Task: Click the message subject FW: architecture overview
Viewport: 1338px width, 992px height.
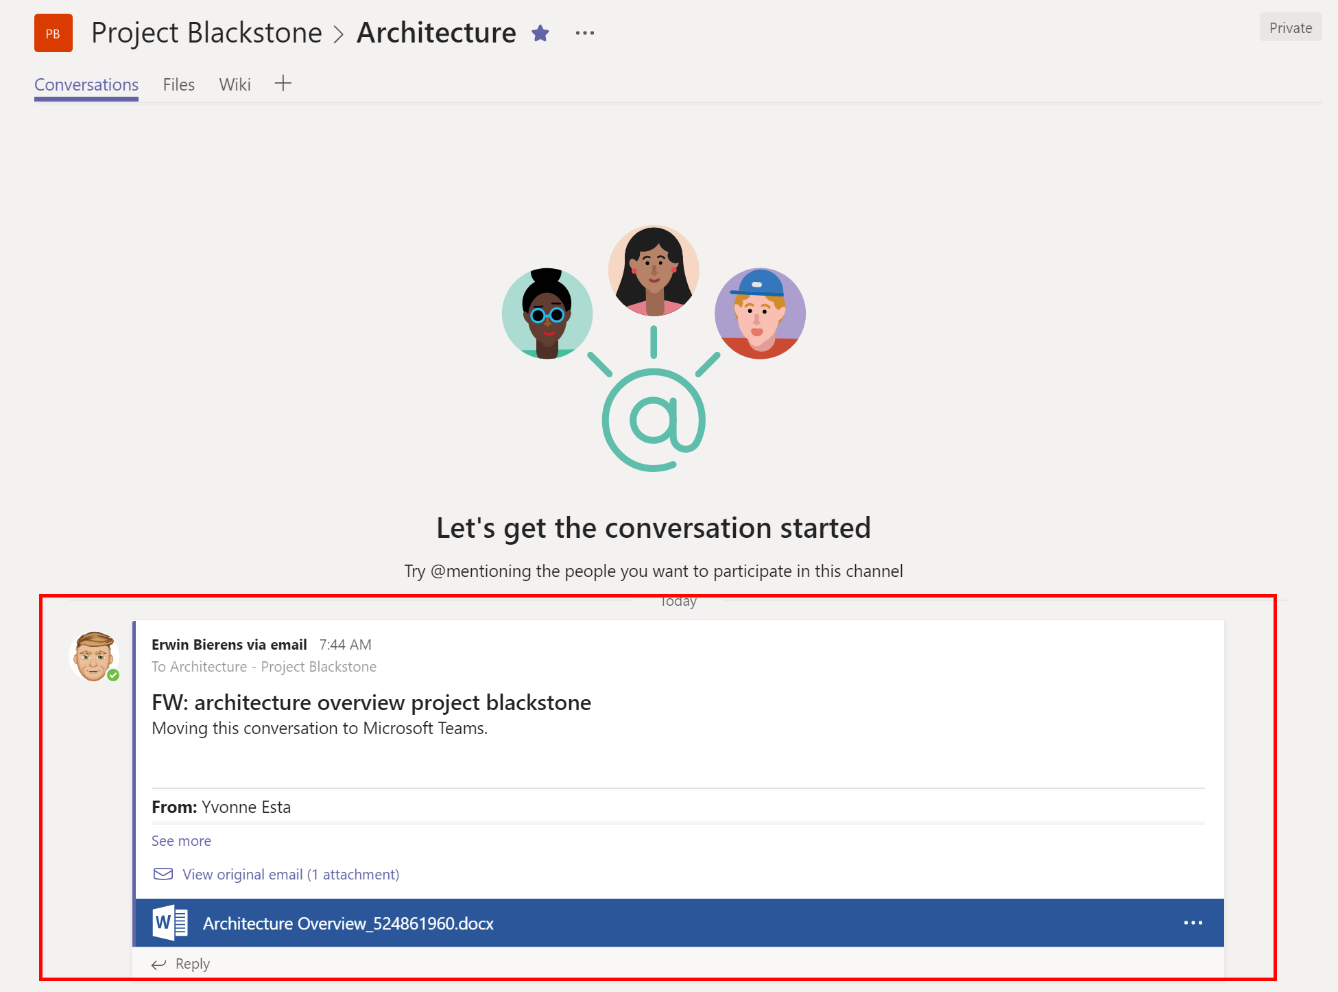Action: point(371,702)
